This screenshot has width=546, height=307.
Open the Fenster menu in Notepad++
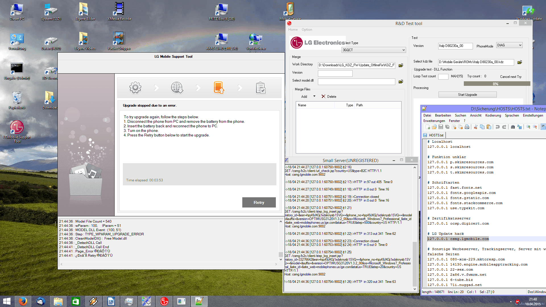454,121
